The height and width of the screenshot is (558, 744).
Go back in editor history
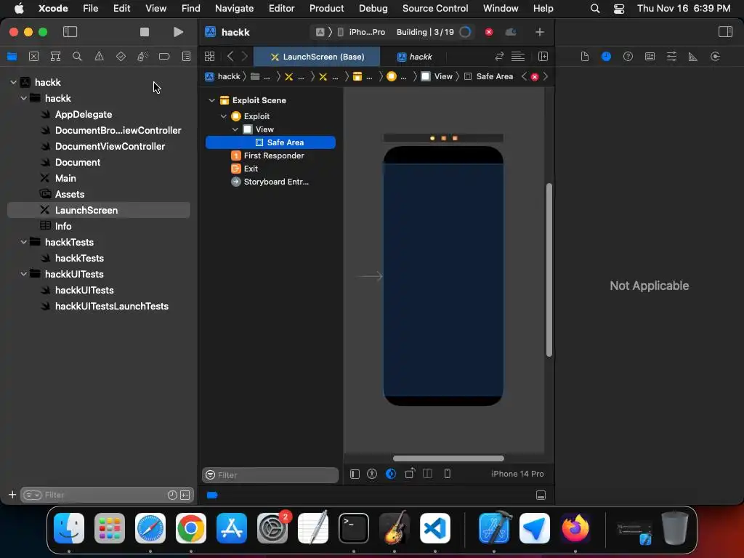[230, 57]
